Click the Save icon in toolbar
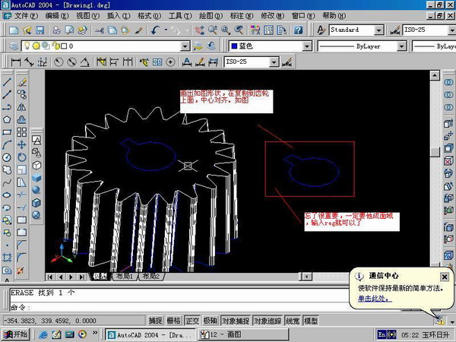456x342 pixels. [40, 30]
